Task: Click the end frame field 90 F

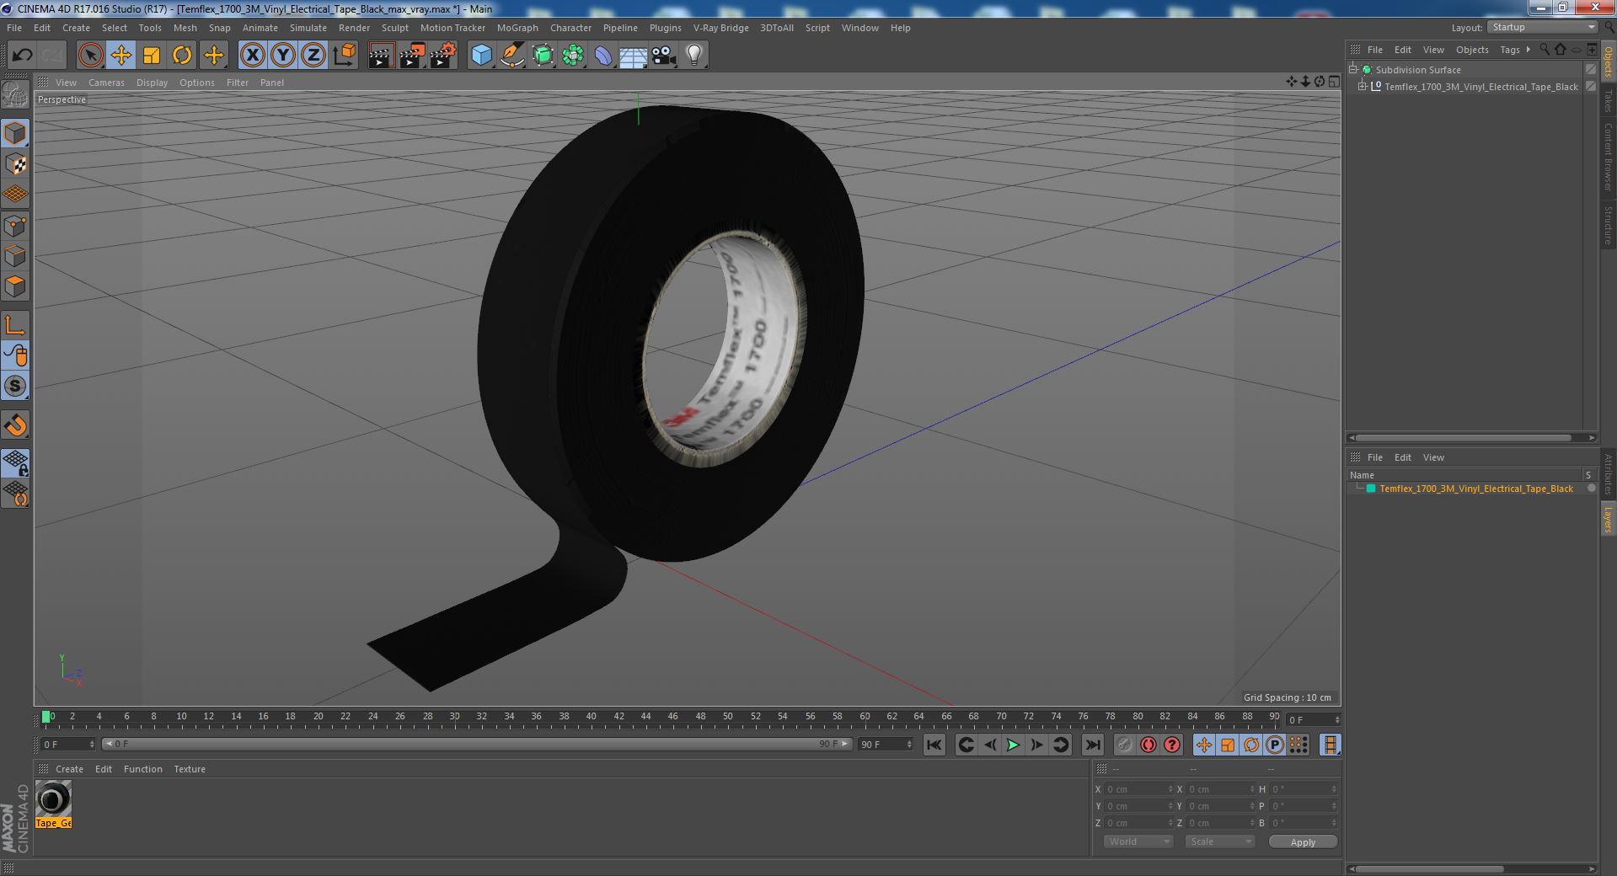Action: click(x=886, y=745)
